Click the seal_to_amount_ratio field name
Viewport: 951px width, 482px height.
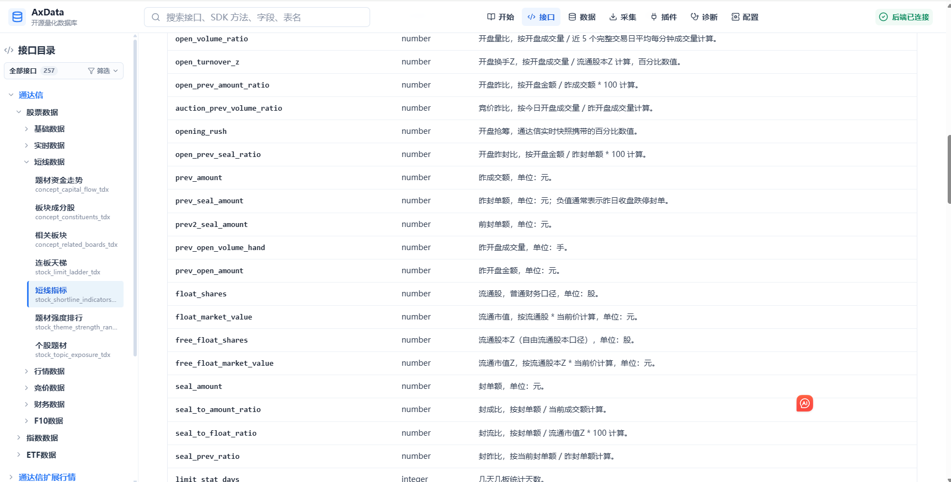218,409
